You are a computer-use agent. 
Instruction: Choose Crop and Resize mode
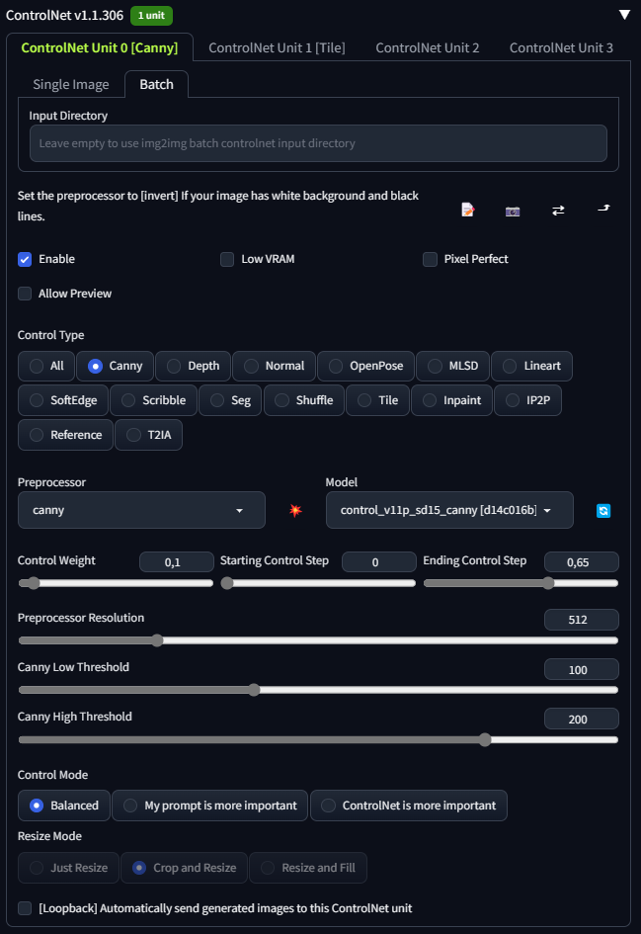coord(184,868)
